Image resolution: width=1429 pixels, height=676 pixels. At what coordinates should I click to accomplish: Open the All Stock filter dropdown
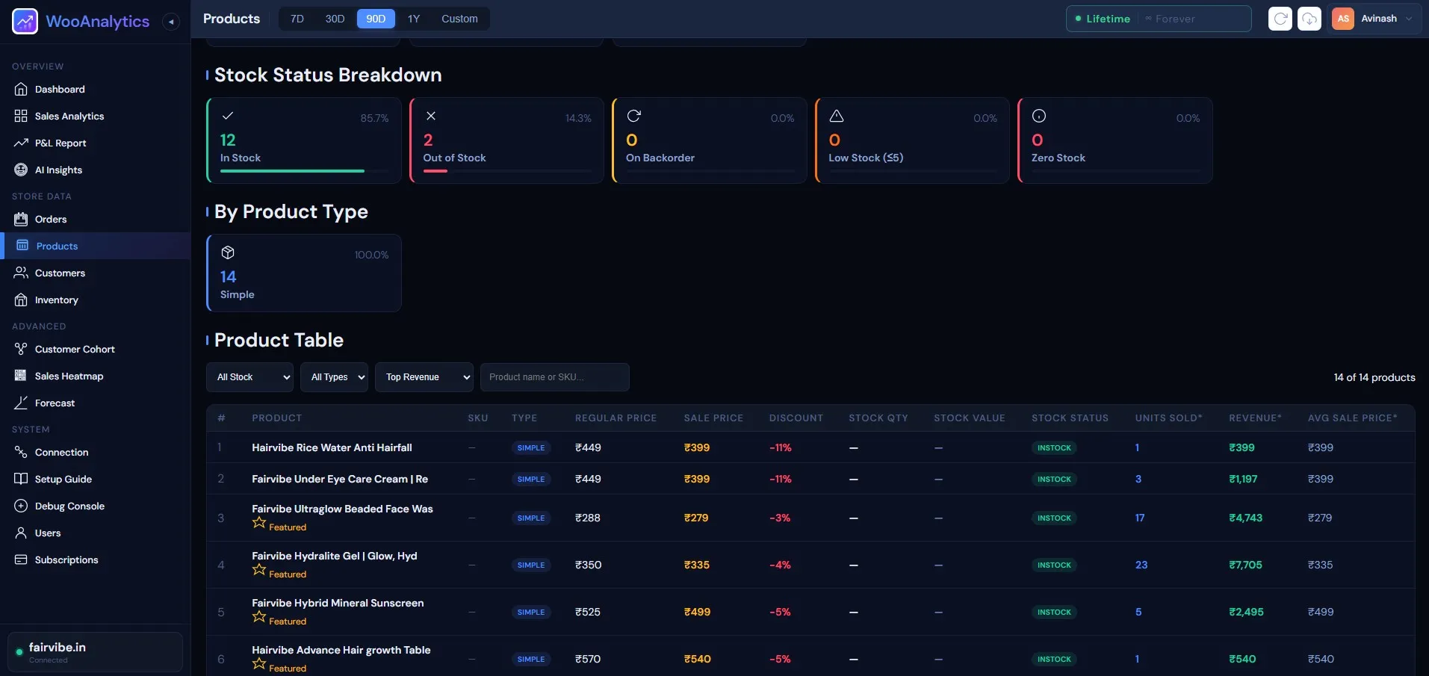tap(249, 377)
